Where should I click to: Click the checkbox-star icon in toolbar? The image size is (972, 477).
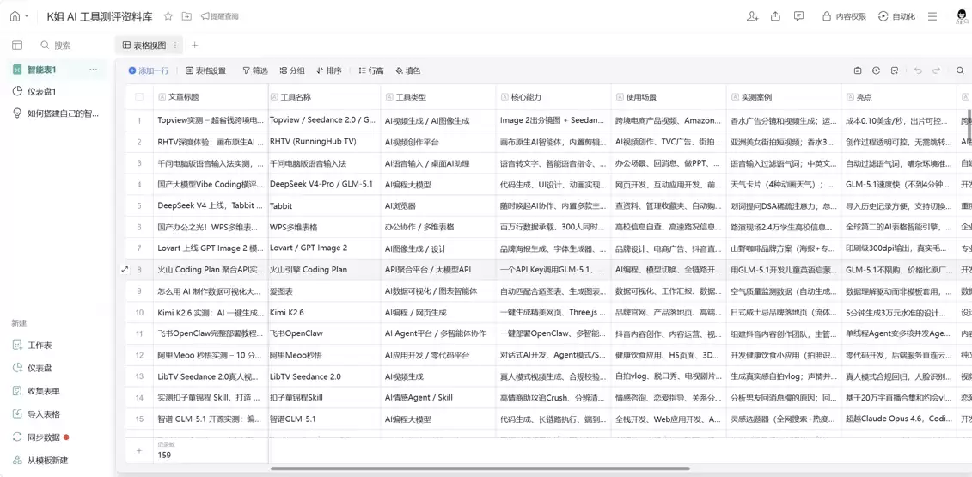point(895,70)
